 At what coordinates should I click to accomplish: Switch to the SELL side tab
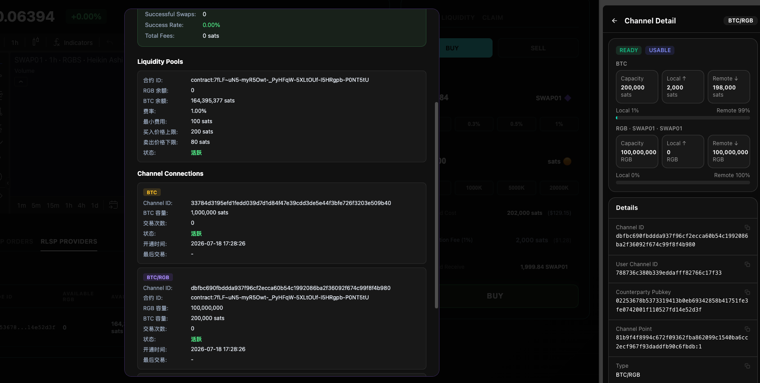(538, 48)
